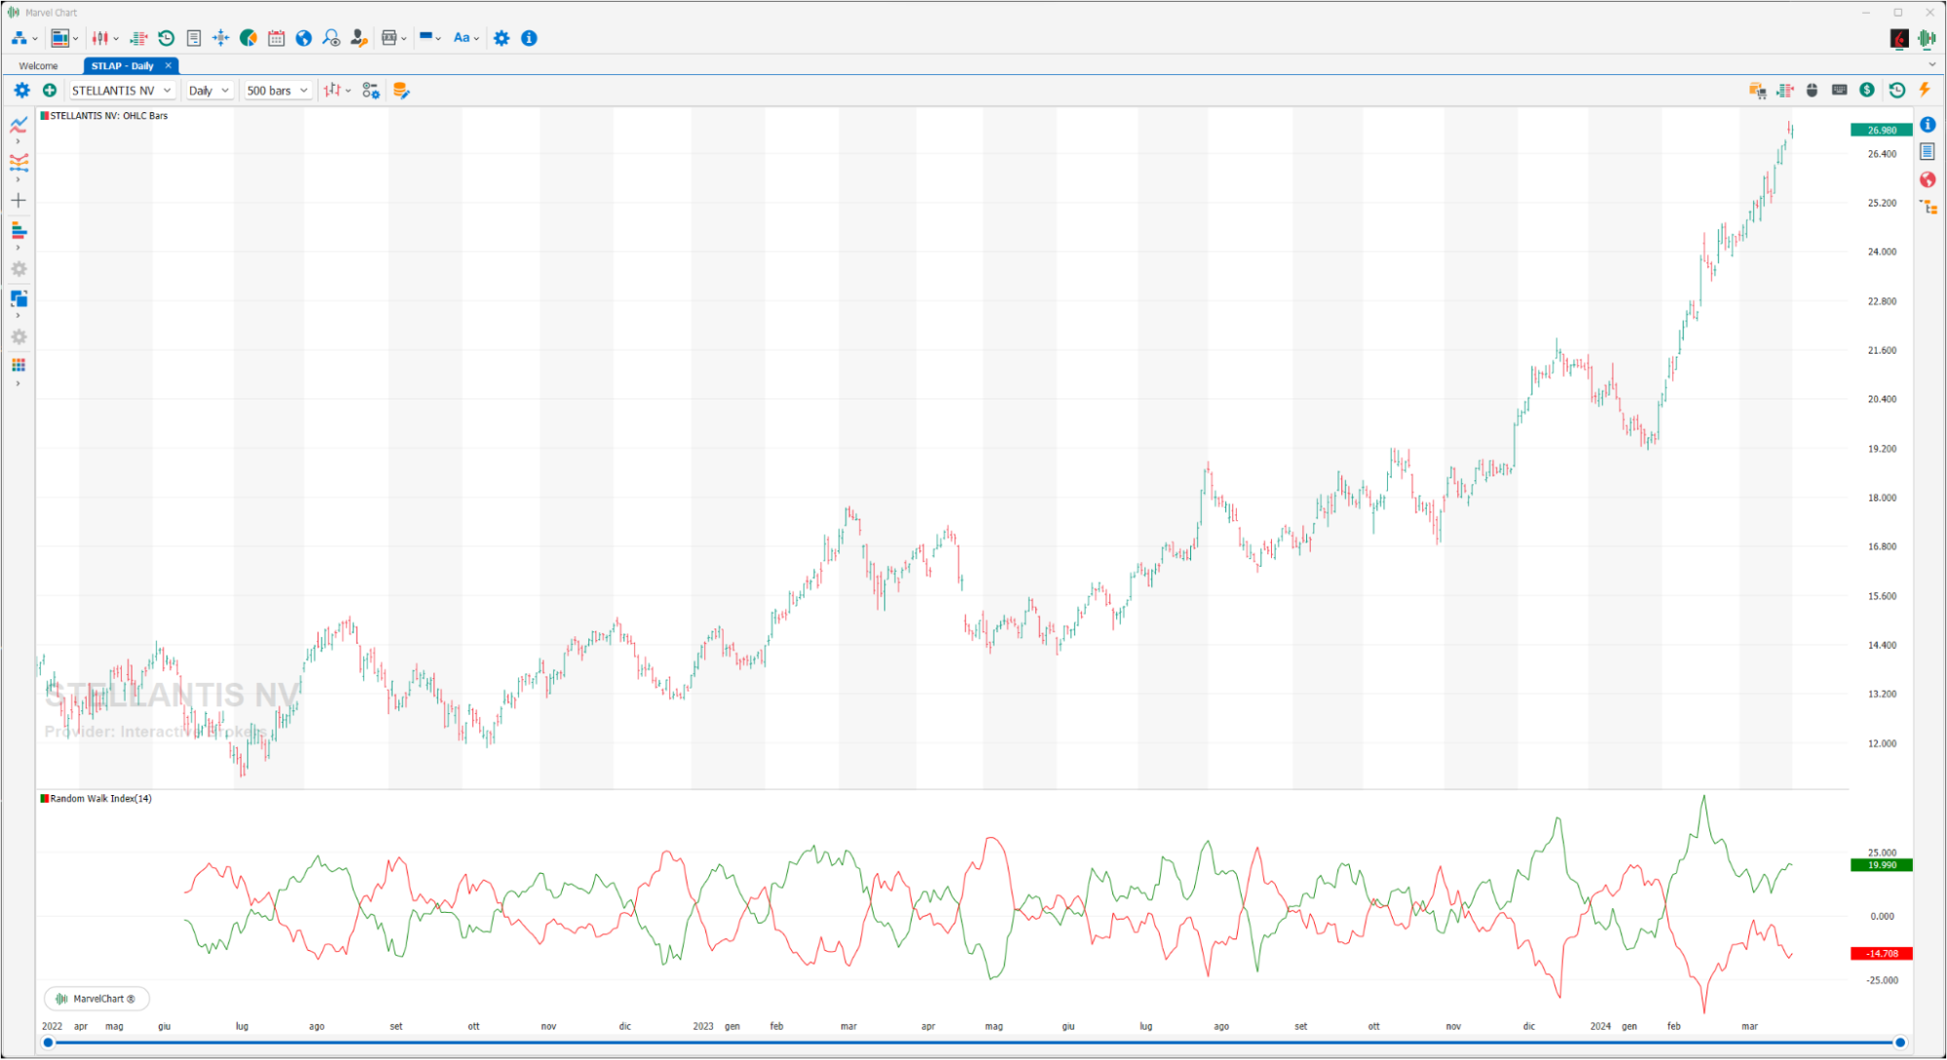Select the crosshair plus tool in left sidebar
1947x1060 pixels.
pos(19,201)
